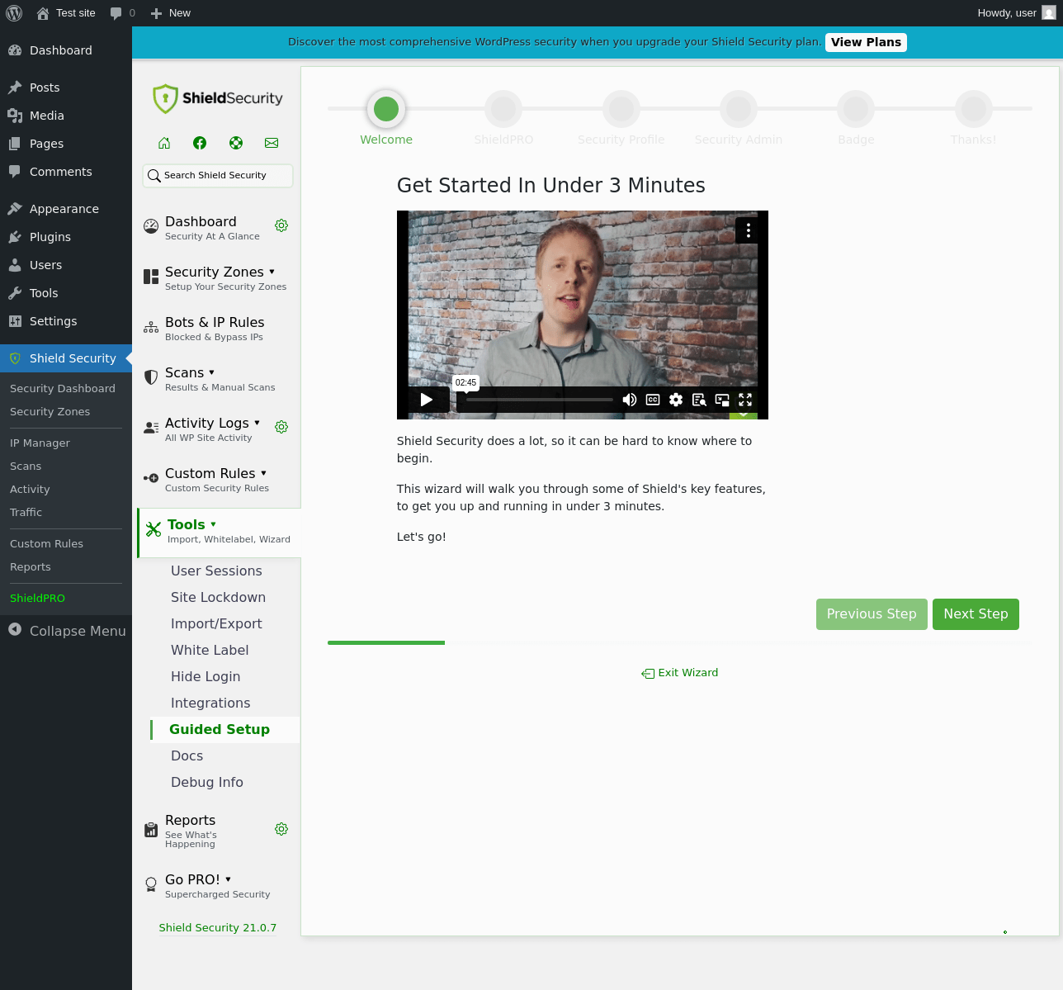Click the Welcome step circle in the wizard

(x=386, y=108)
